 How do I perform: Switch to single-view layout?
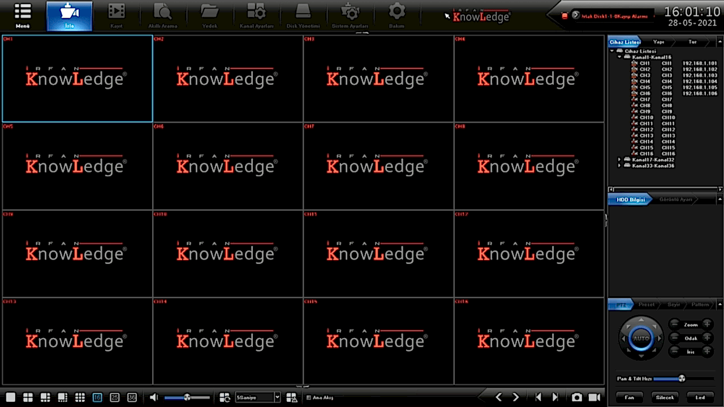coord(10,397)
